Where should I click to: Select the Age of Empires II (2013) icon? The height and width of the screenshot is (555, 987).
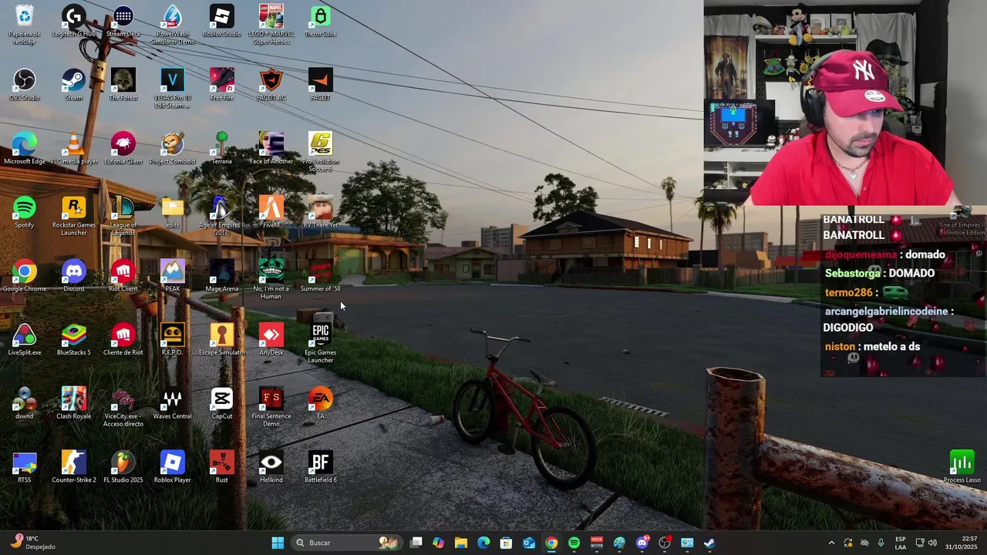(222, 216)
